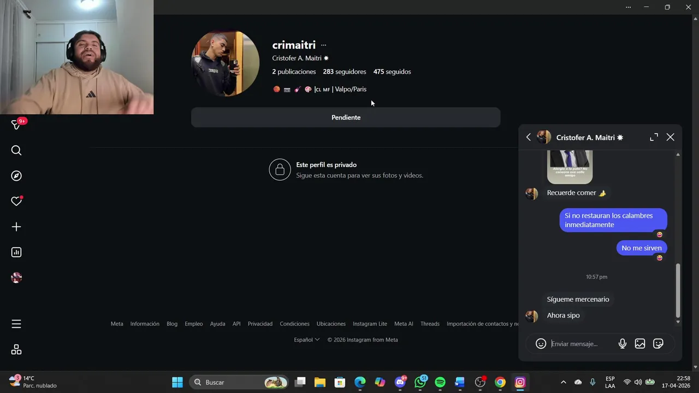Open WhatsApp from taskbar

pyautogui.click(x=420, y=382)
